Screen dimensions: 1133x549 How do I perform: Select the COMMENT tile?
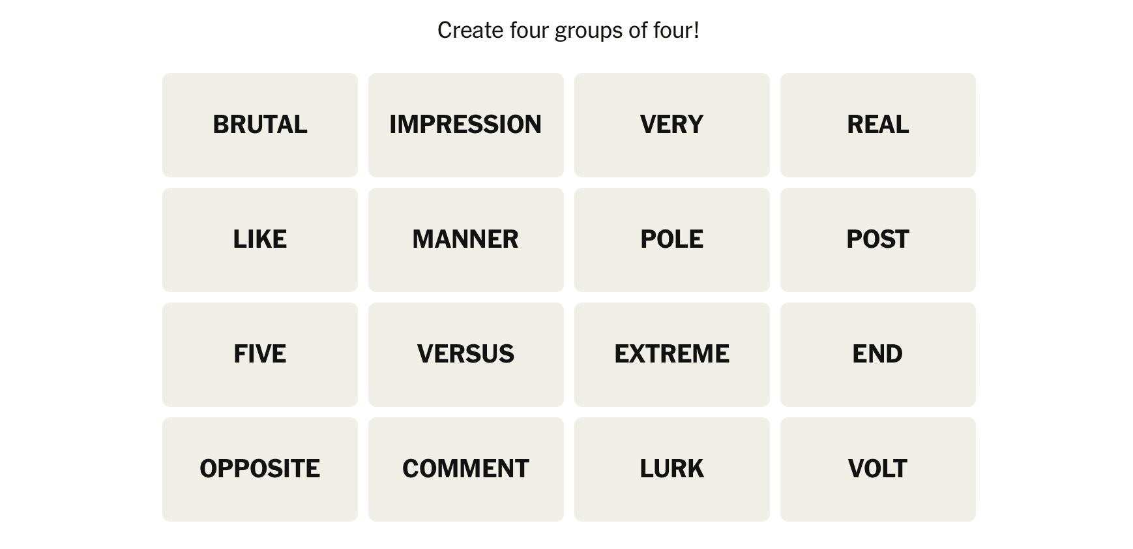tap(465, 469)
